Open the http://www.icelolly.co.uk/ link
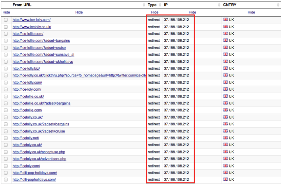Image resolution: width=283 pixels, height=185 pixels. 32,27
